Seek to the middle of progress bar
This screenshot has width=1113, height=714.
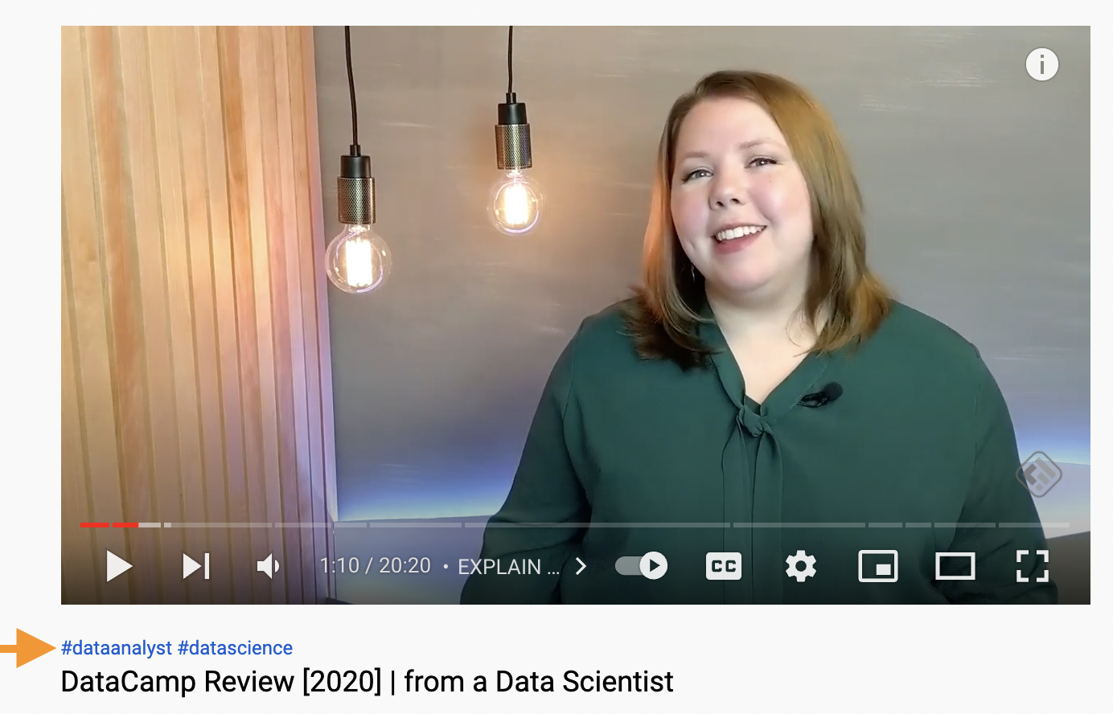click(575, 525)
